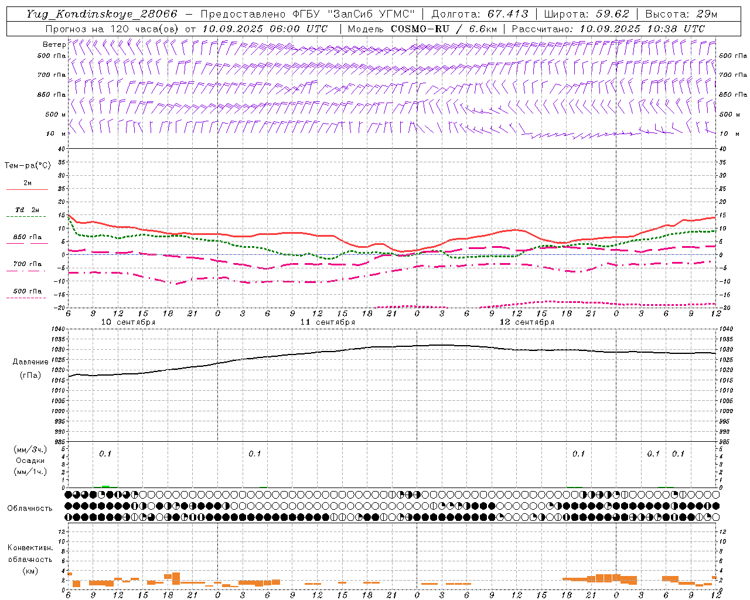Click the 850 гПа temperature legend entry
The image size is (750, 600).
coord(28,237)
